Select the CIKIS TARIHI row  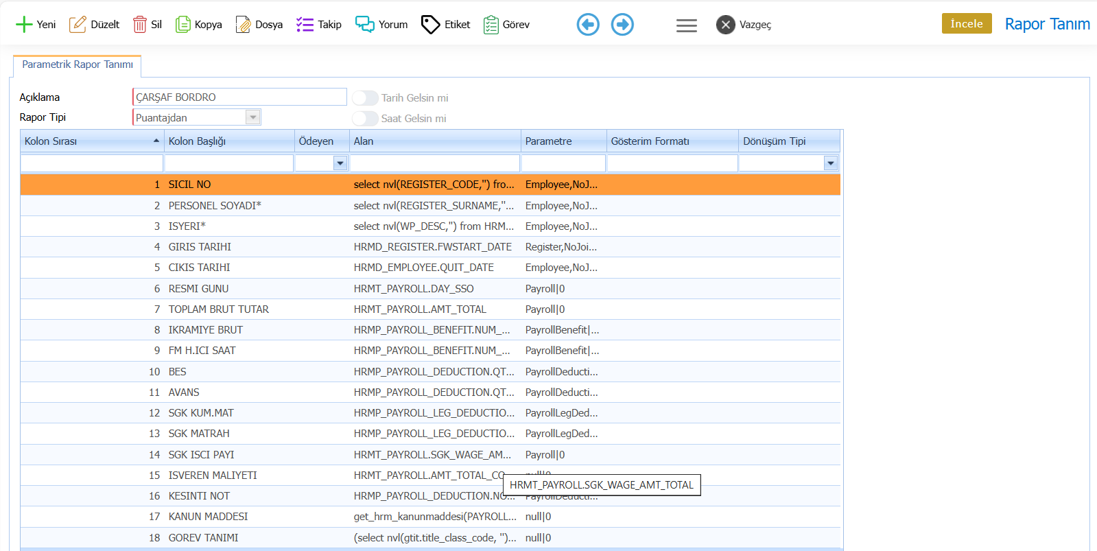click(430, 268)
